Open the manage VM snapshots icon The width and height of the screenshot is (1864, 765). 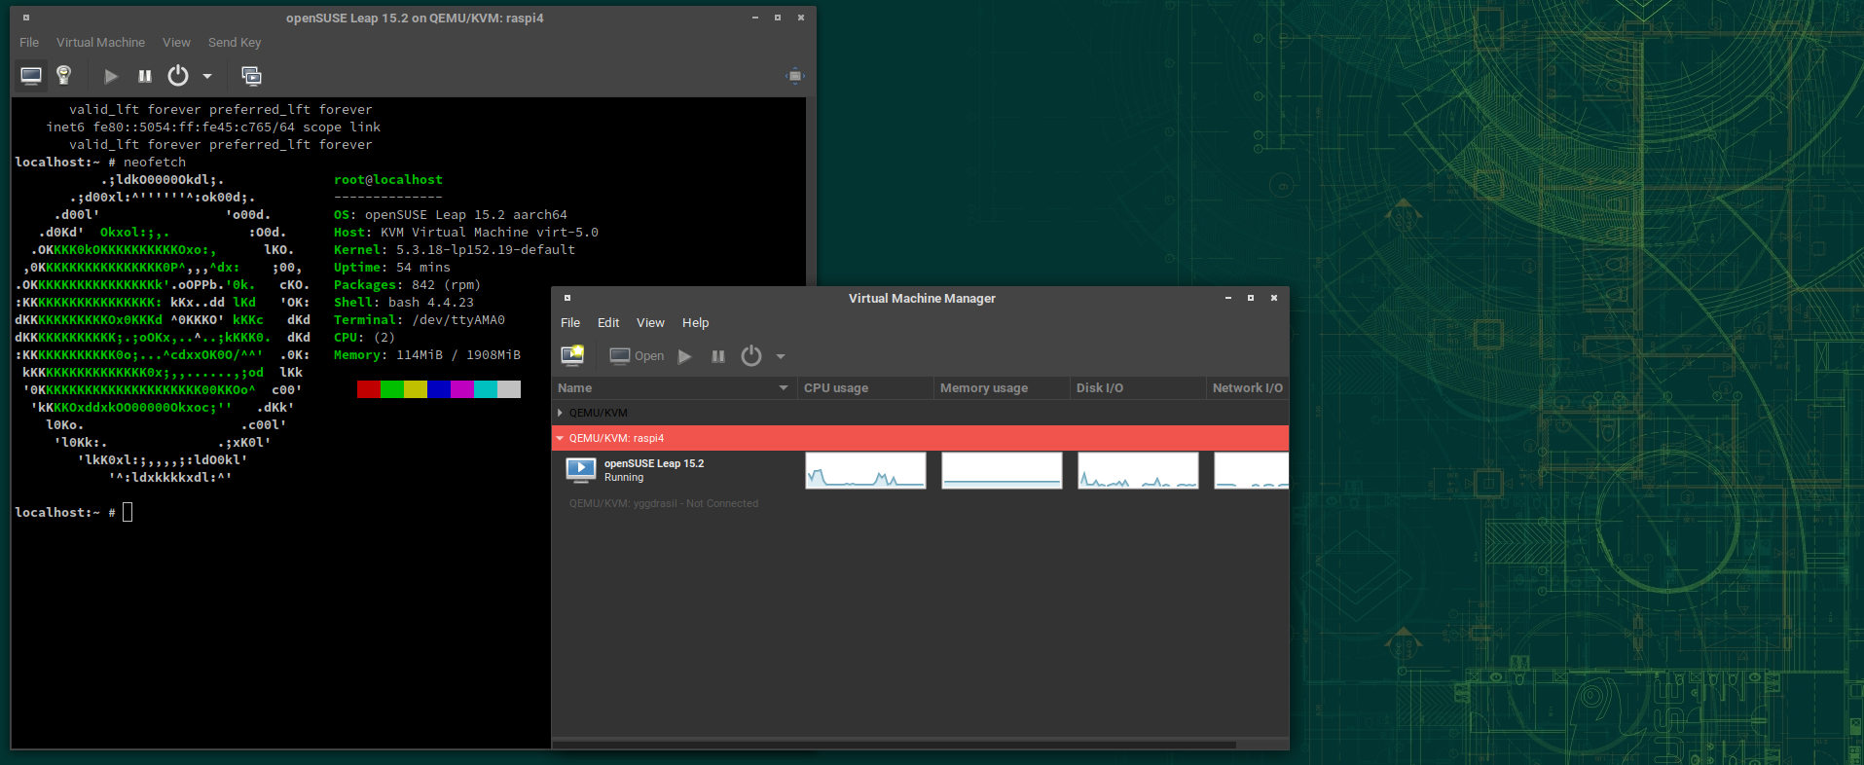coord(251,76)
